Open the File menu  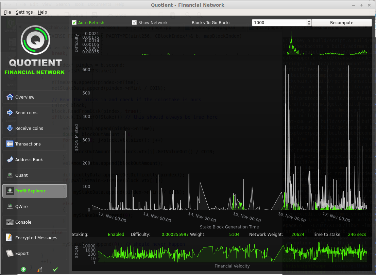pos(7,12)
